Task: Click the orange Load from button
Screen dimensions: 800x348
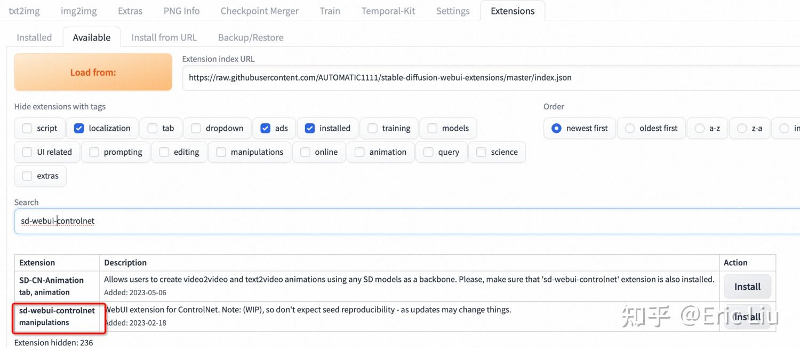Action: 93,72
